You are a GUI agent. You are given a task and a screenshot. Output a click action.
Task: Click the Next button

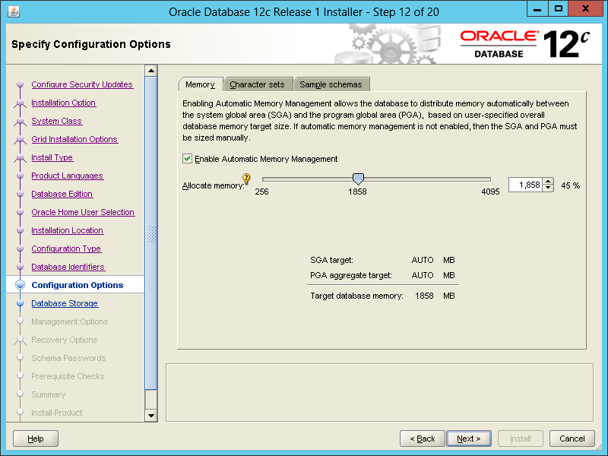[468, 439]
